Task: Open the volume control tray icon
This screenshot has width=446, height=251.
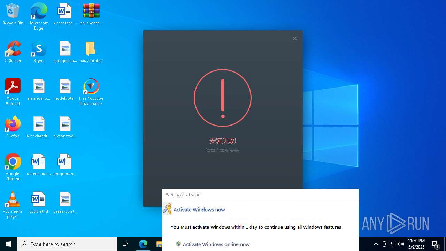Action: 401,244
